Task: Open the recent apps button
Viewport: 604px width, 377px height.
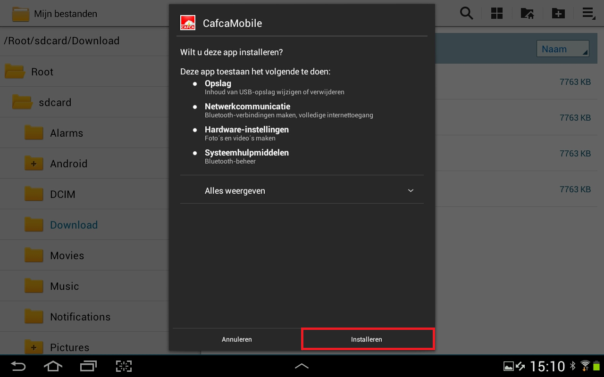Action: coord(88,366)
